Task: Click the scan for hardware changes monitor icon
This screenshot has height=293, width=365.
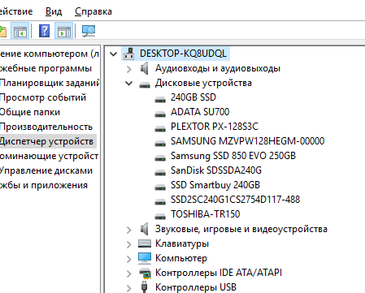Action: 89,31
